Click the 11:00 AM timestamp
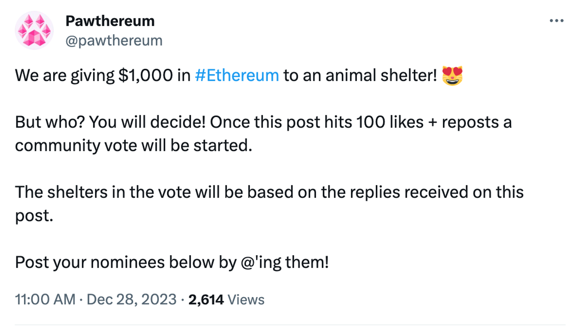Viewport: 580px width, 328px height. 45,299
